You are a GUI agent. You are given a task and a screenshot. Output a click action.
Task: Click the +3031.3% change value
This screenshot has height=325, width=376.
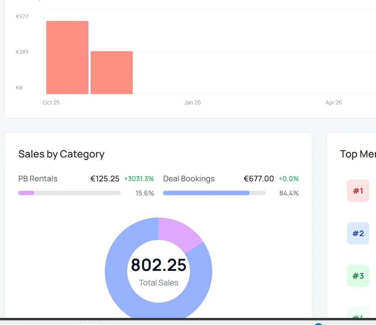click(x=139, y=179)
